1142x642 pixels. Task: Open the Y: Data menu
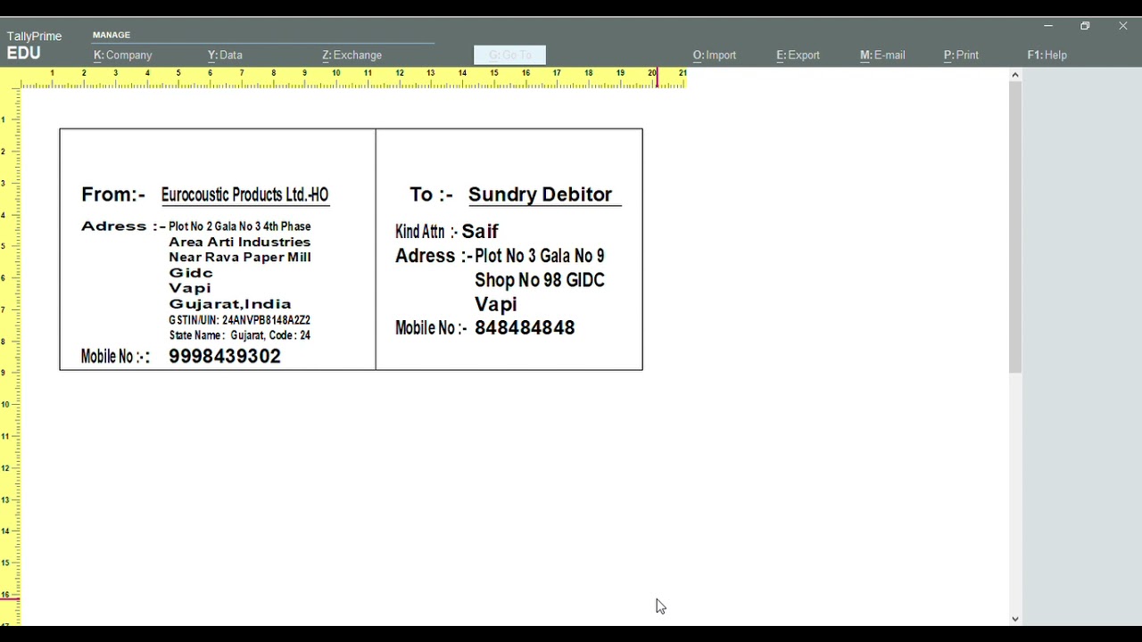225,55
